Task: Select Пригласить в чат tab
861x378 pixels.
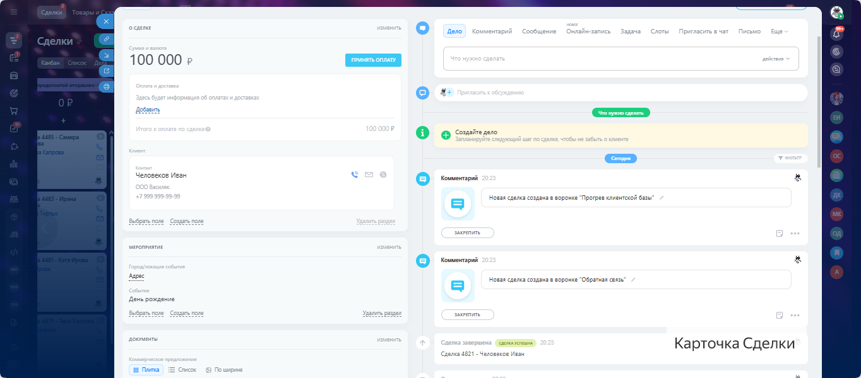Action: pos(703,31)
